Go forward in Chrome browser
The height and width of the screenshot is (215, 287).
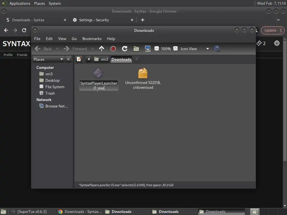(15, 30)
